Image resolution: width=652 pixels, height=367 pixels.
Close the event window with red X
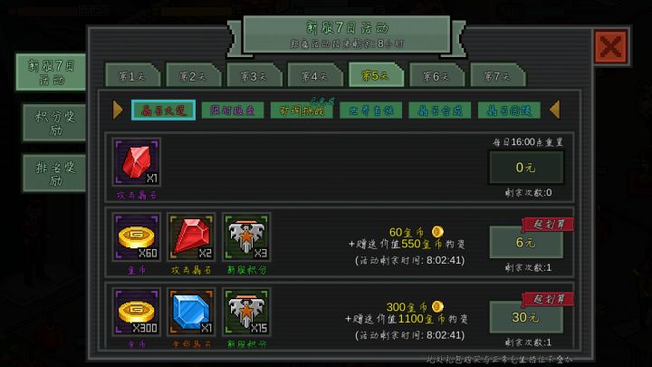pos(610,46)
